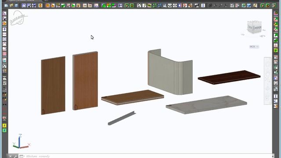The image size is (281, 158).
Task: Select the dark brown shelf panel
Action: [x=229, y=77]
